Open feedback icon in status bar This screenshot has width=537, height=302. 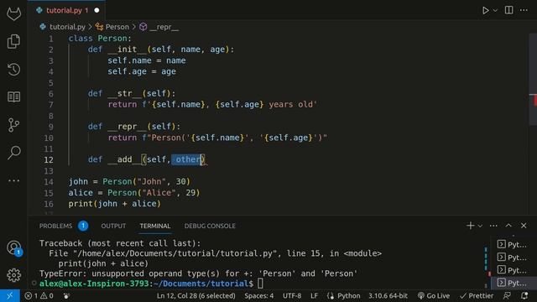507,295
